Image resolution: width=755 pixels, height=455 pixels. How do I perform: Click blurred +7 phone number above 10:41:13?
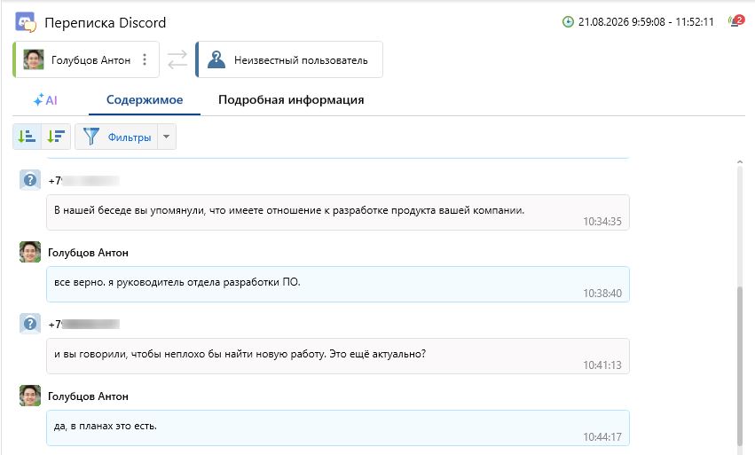[83, 324]
